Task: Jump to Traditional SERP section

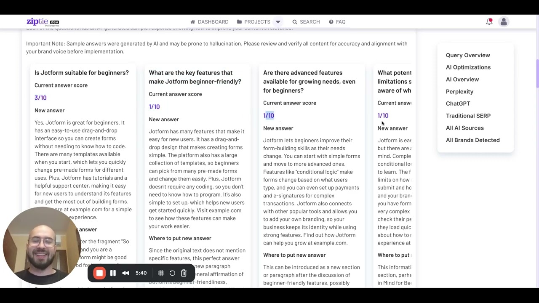Action: click(468, 116)
